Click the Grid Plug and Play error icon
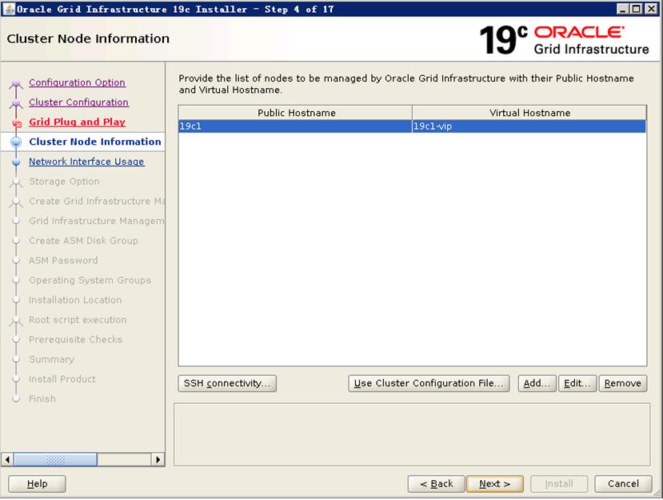This screenshot has height=500, width=663. 17,123
